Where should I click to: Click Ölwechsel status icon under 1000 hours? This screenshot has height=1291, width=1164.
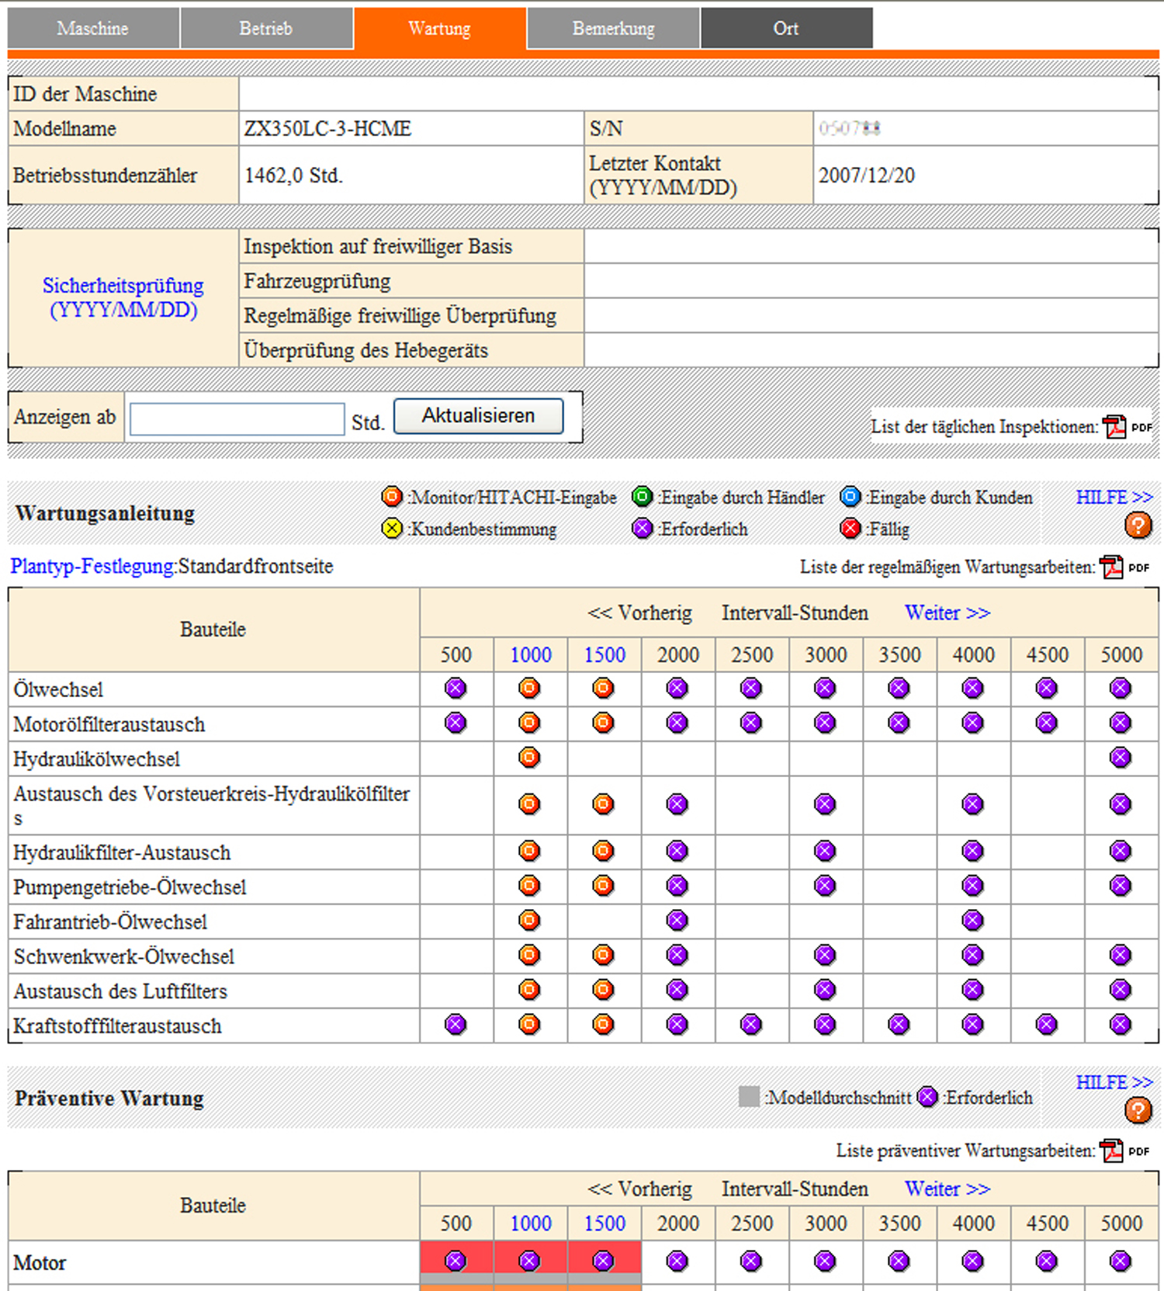(529, 688)
